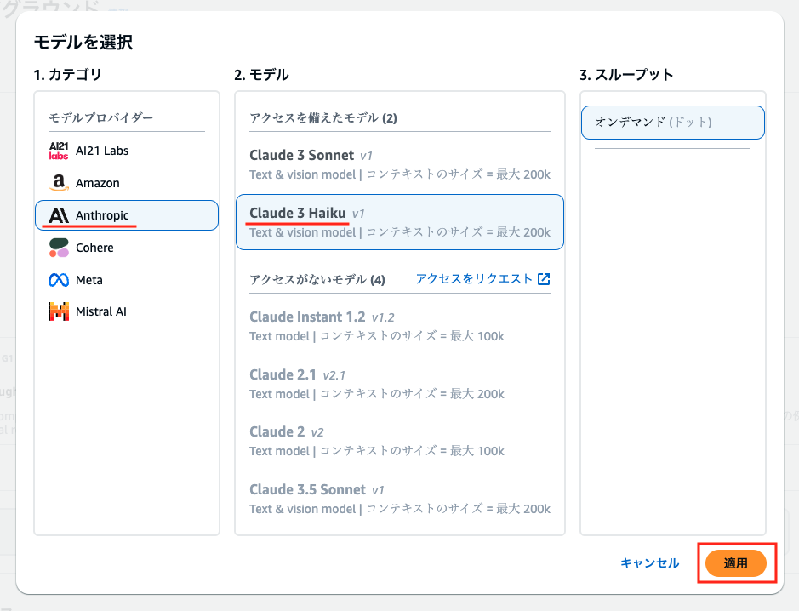Click the Meta infinity logo icon
Viewport: 799px width, 611px height.
(59, 280)
